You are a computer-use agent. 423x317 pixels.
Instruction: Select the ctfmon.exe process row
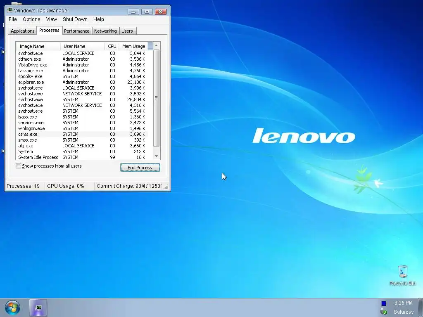click(82, 59)
